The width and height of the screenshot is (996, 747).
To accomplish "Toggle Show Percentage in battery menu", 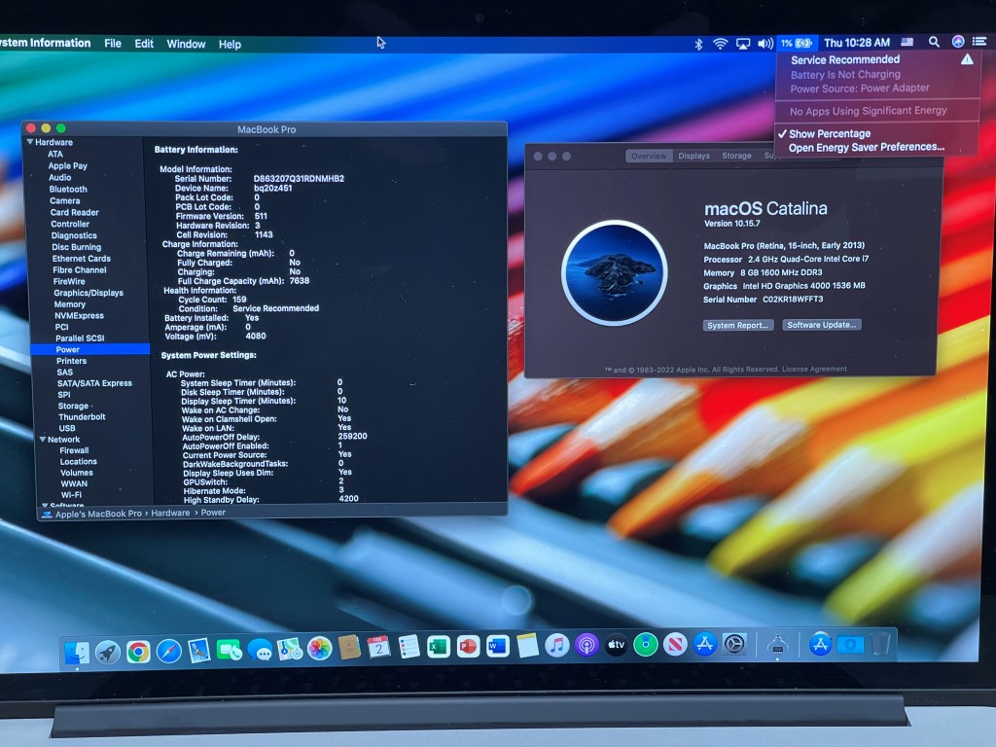I will (x=830, y=134).
